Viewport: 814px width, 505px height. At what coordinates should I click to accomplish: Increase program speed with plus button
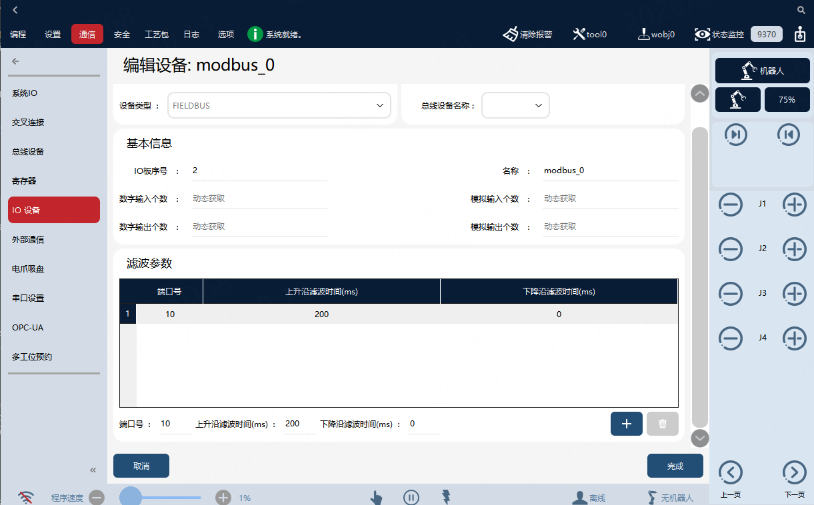[x=223, y=498]
